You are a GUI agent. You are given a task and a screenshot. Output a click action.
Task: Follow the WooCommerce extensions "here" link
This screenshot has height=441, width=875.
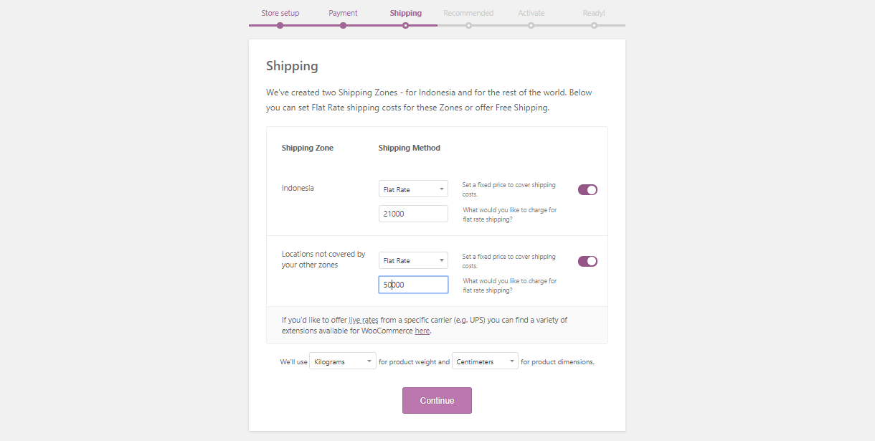tap(422, 331)
